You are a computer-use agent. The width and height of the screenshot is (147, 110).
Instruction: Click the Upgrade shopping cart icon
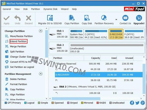pos(139,18)
